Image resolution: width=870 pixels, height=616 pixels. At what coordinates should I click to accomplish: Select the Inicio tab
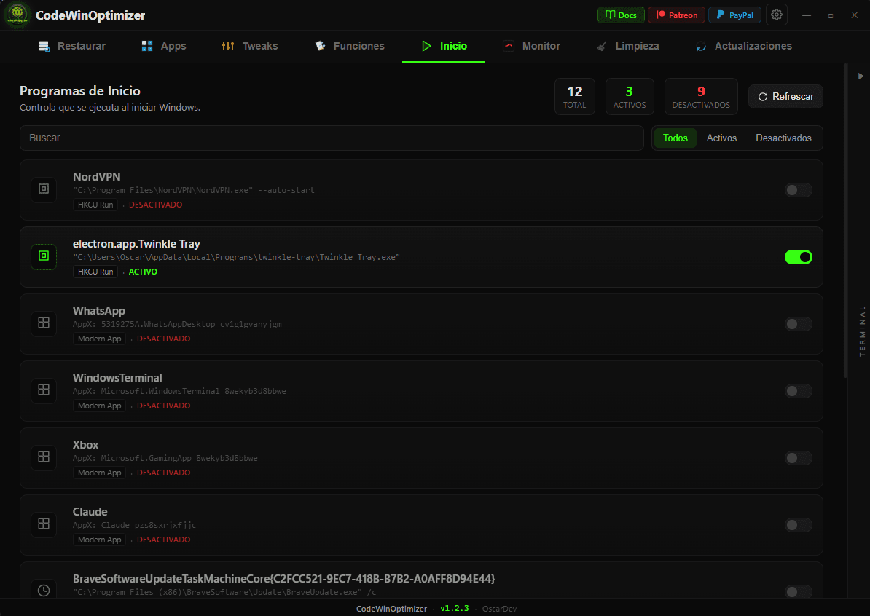coord(443,46)
